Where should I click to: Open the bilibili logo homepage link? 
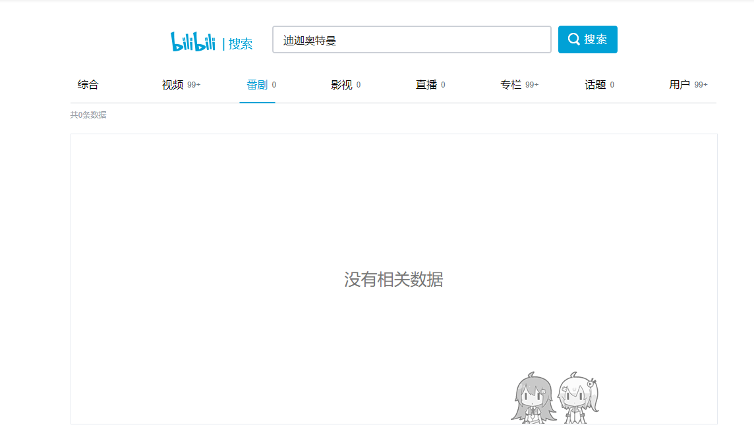[x=193, y=41]
